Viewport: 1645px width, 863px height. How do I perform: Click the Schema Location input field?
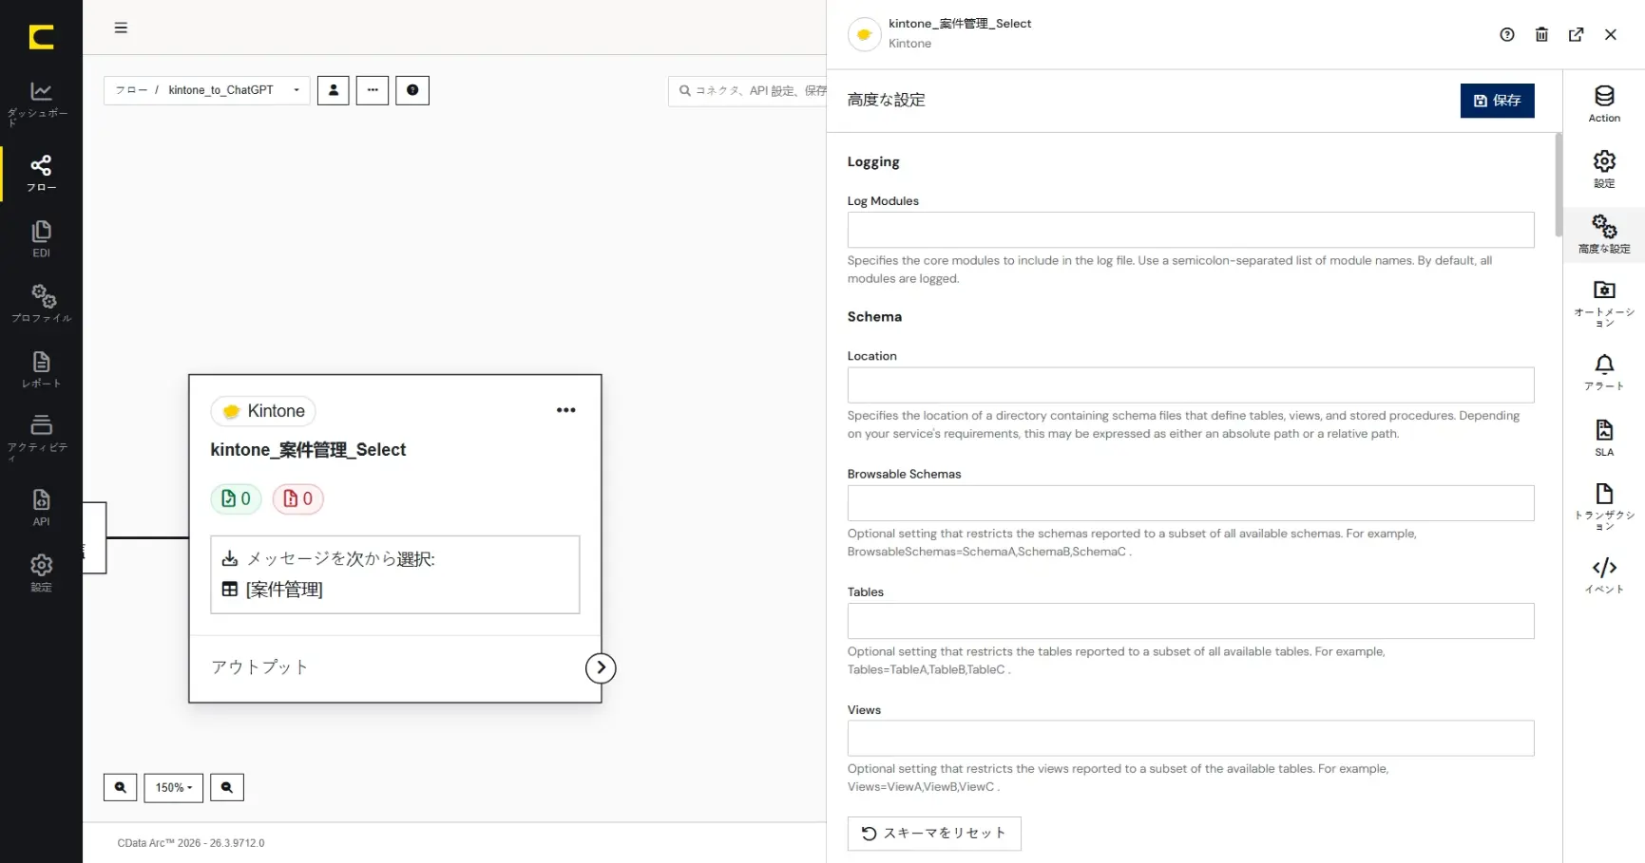(x=1191, y=385)
